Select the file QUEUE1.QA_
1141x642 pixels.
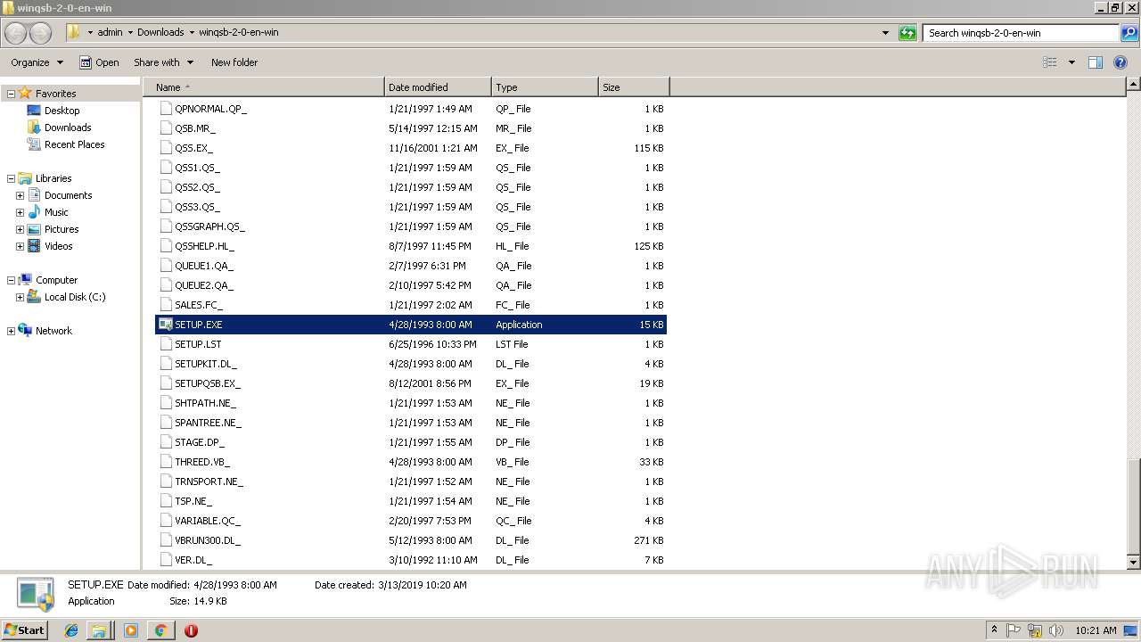(411, 266)
